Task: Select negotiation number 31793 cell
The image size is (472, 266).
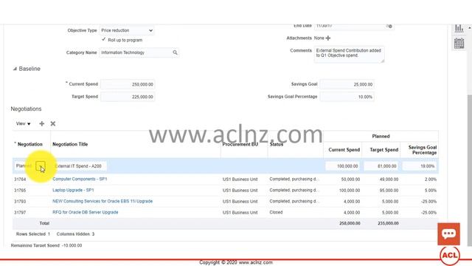Action: [x=20, y=202]
